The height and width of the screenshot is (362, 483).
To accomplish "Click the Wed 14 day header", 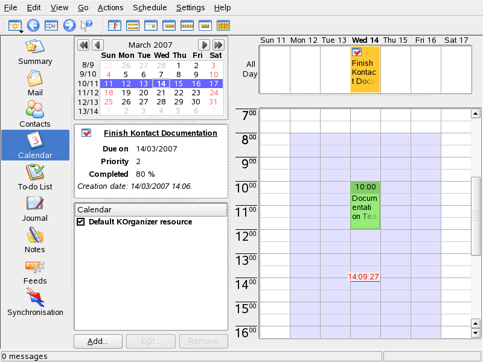I will point(365,40).
